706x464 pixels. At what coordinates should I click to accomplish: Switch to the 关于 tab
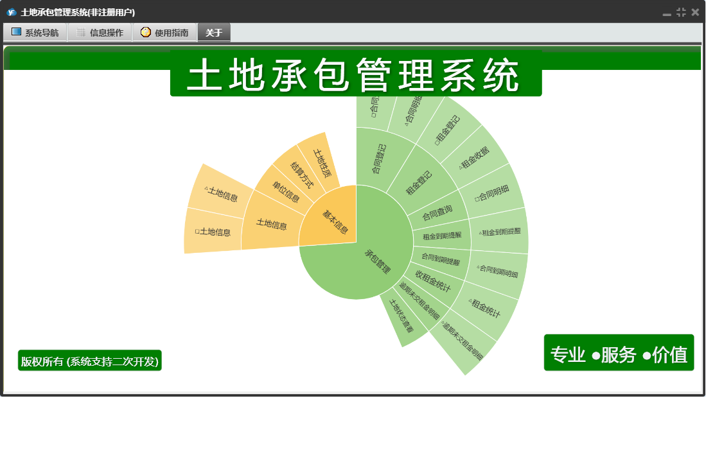click(214, 32)
